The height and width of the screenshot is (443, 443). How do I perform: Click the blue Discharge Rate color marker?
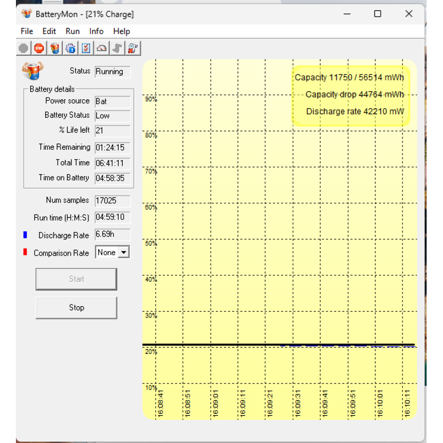pyautogui.click(x=25, y=235)
